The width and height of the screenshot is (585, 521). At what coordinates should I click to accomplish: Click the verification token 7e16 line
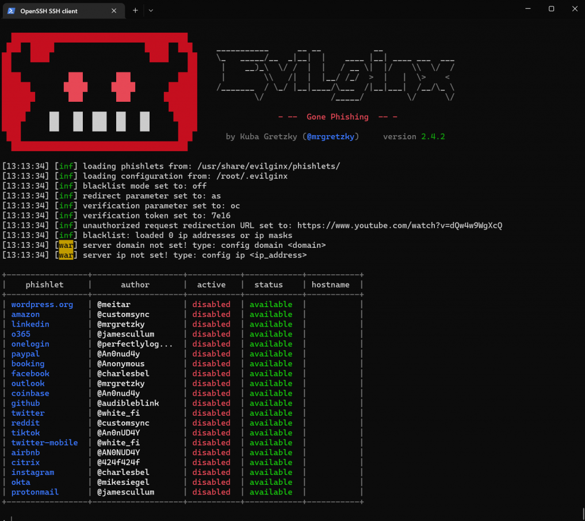point(156,216)
